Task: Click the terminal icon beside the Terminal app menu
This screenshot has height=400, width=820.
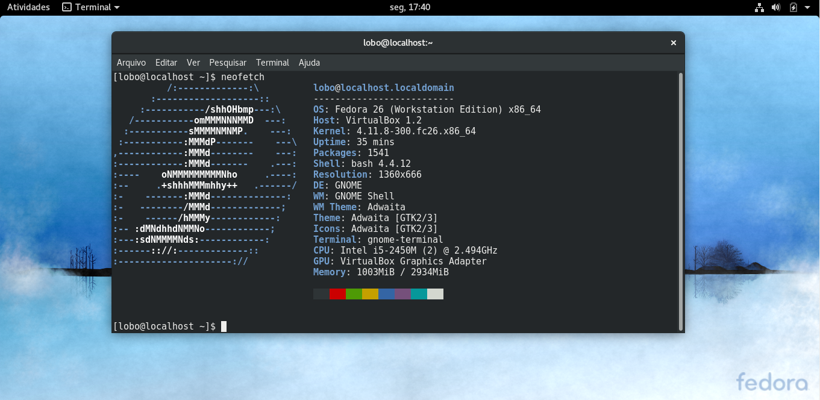Action: tap(67, 7)
